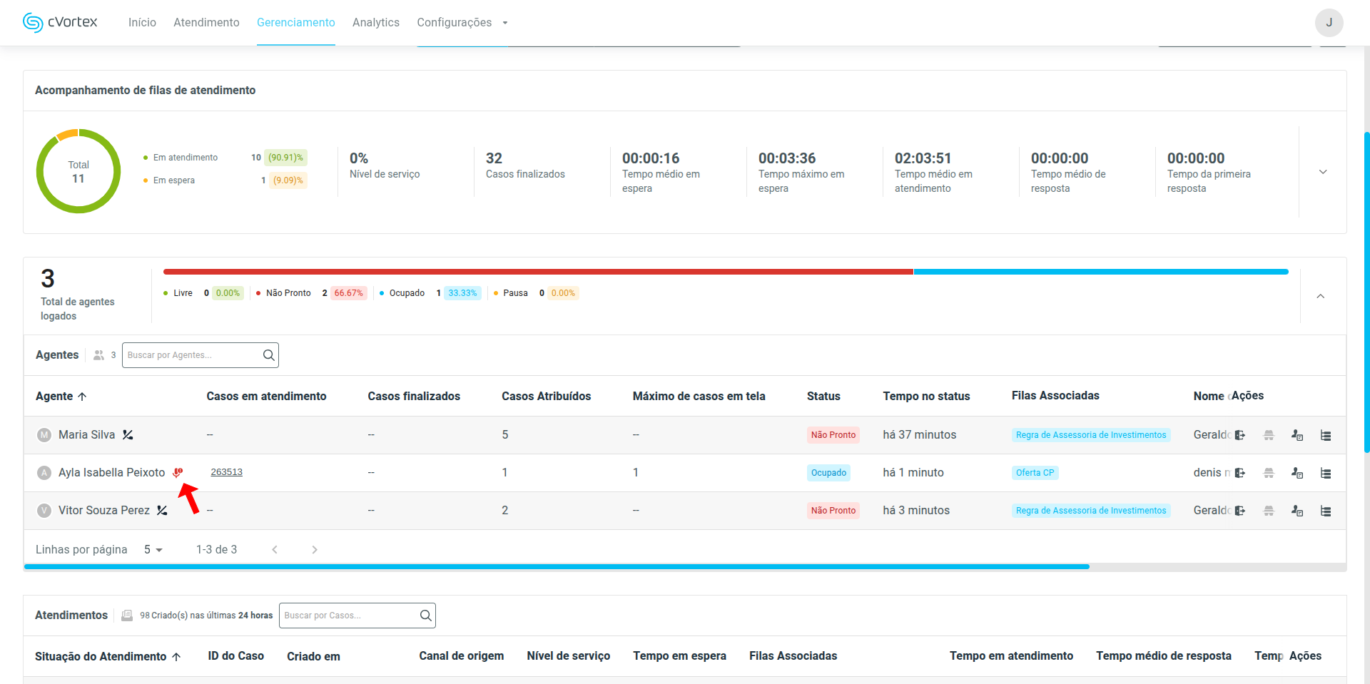Viewport: 1370px width, 684px height.
Task: Click the agents table horizontal scrollbar
Action: coord(557,566)
